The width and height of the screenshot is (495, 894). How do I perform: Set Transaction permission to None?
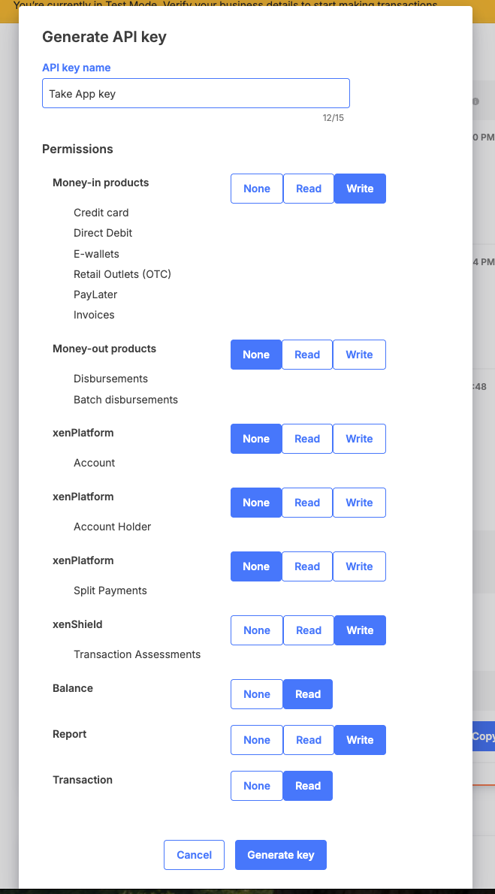click(257, 786)
